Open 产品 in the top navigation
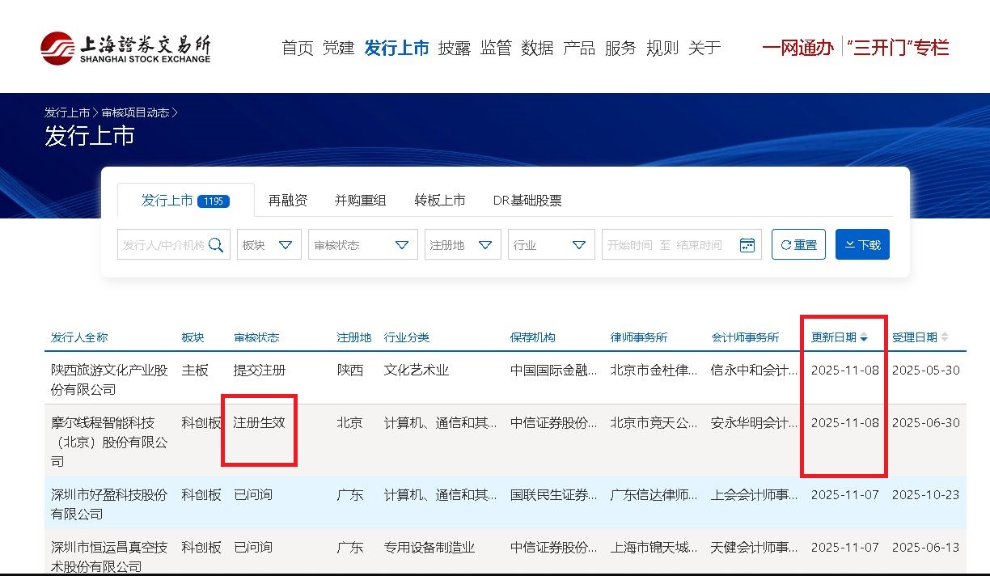Viewport: 990px width, 576px height. coord(579,48)
